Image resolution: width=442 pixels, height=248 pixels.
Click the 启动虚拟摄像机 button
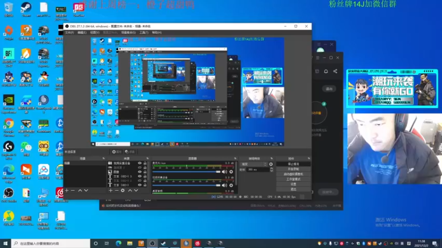tap(293, 174)
